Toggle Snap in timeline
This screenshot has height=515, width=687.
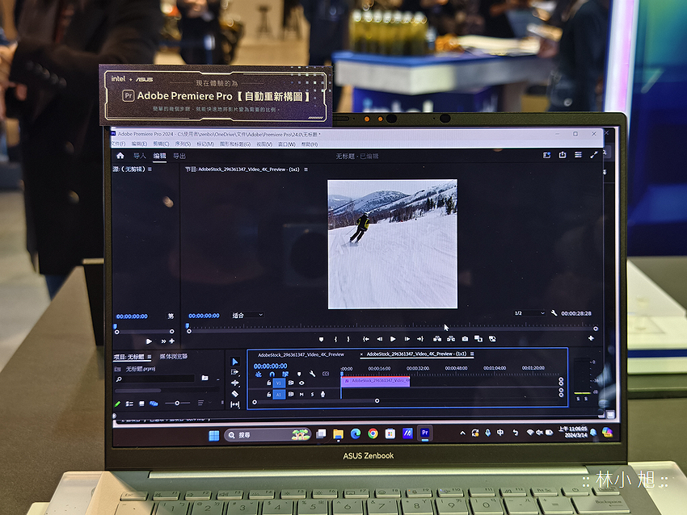272,375
